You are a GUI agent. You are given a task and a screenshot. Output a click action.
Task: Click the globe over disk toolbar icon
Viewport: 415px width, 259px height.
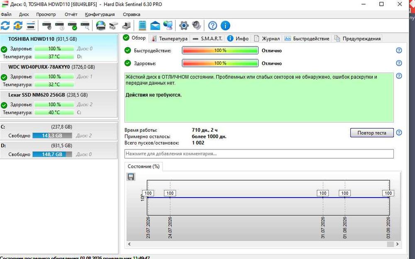100,26
